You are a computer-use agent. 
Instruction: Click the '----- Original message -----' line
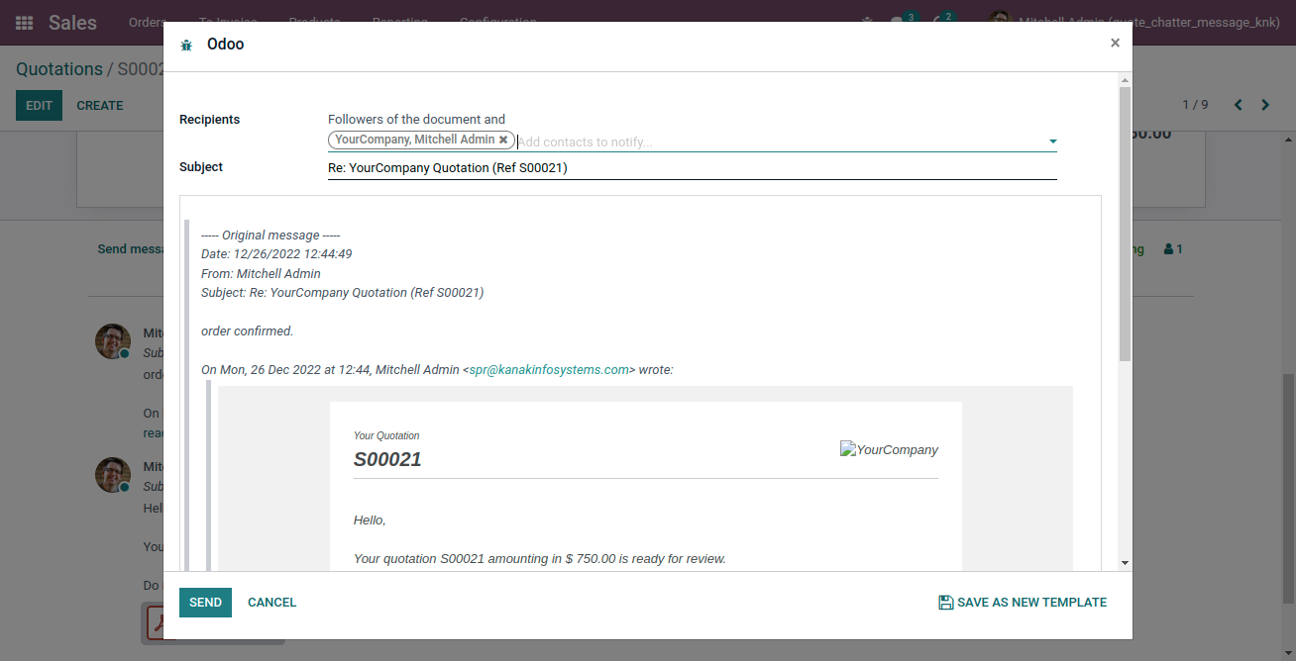[270, 236]
